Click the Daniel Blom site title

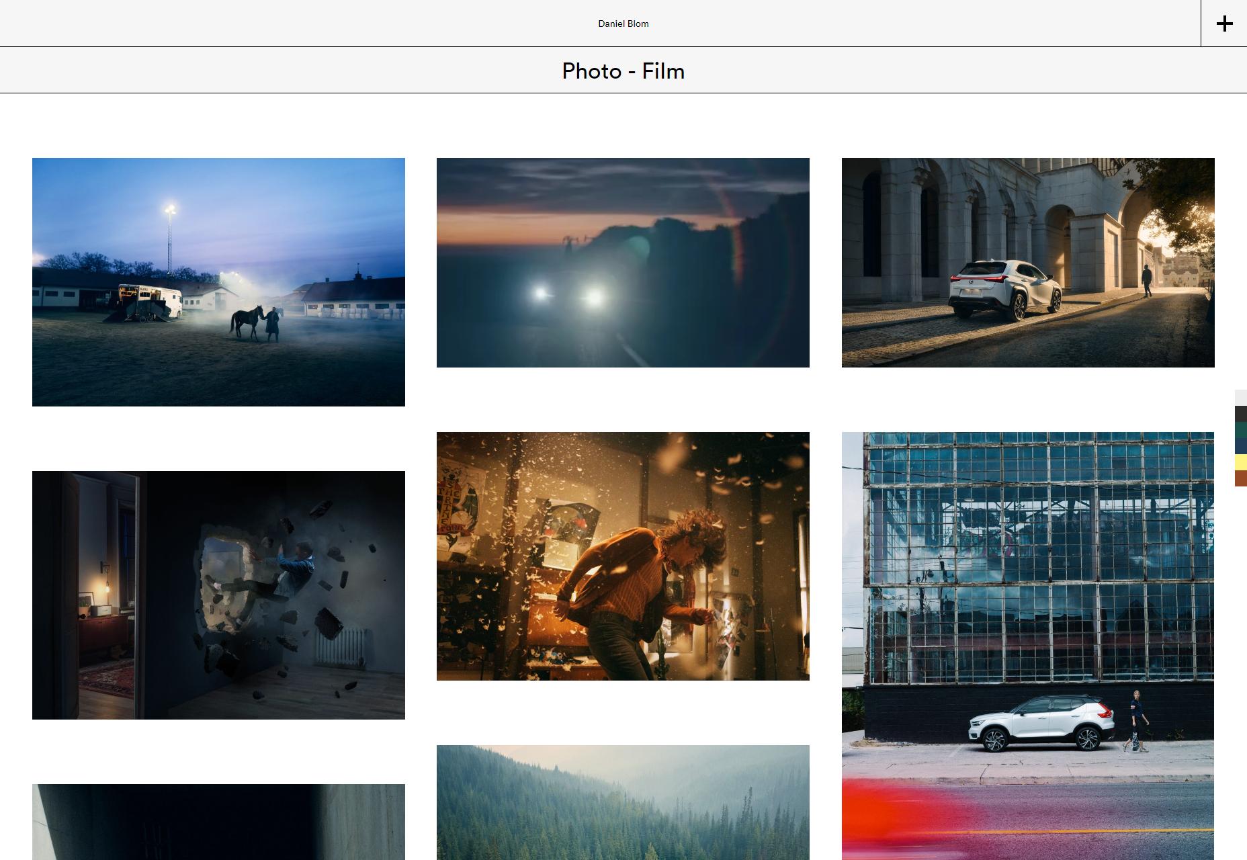click(x=623, y=24)
